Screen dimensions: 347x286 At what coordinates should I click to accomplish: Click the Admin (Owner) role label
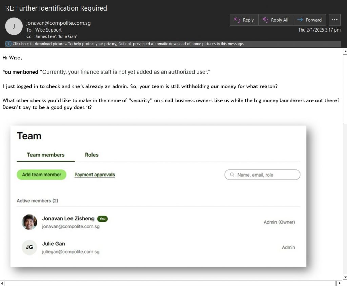(x=279, y=222)
